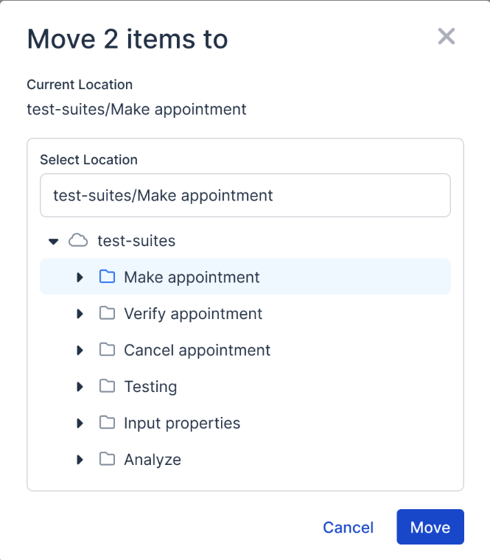This screenshot has height=560, width=490.
Task: Expand the Analyze folder arrow
Action: [80, 460]
